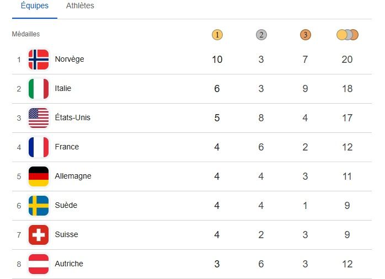Click Norvège's total of 20 medals
The width and height of the screenshot is (385, 279).
click(x=347, y=60)
